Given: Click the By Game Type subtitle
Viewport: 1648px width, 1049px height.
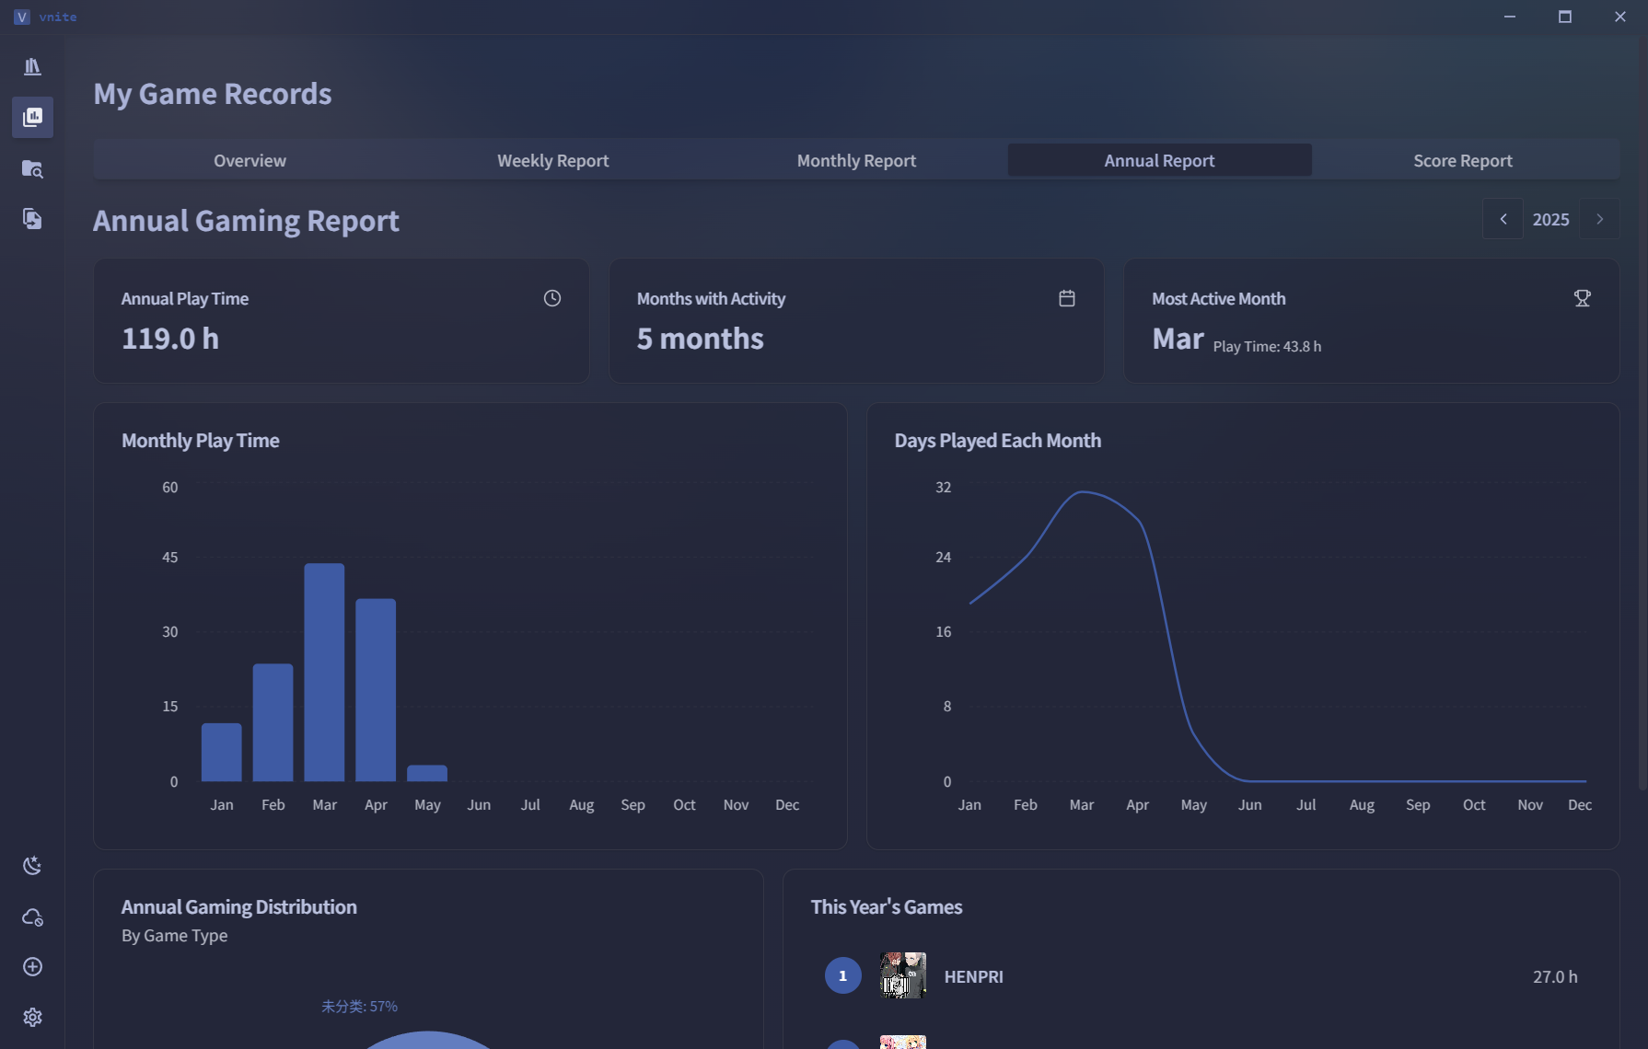Looking at the screenshot, I should tap(174, 935).
